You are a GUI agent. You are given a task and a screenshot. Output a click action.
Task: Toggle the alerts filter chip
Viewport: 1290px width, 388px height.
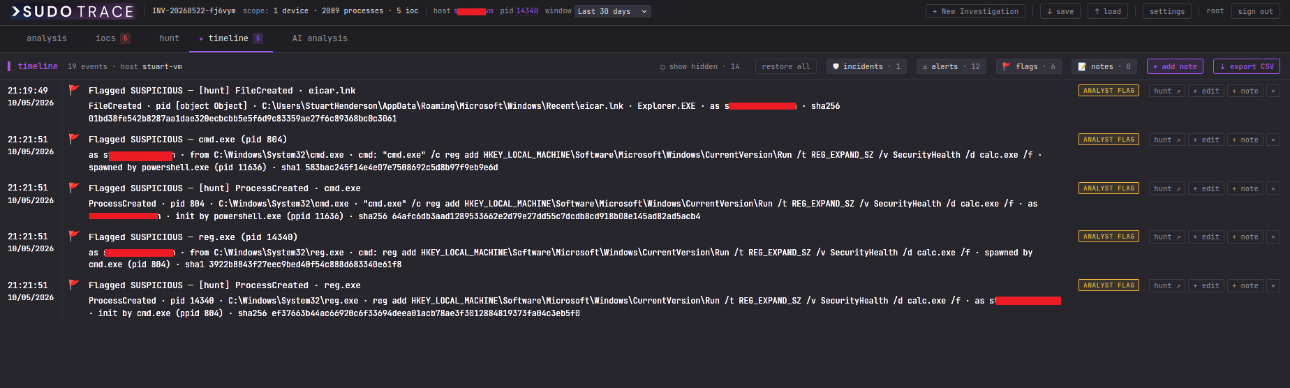click(x=951, y=66)
